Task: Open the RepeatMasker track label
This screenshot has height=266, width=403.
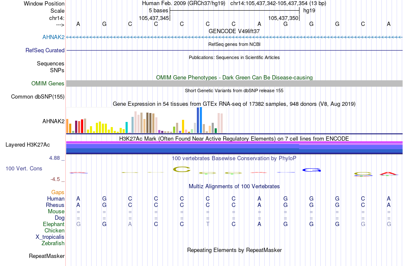Action: [47, 256]
